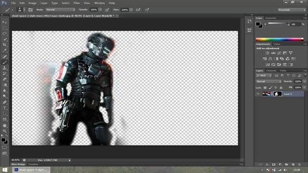
Task: Add an Exposure adjustment
Action: tap(285, 53)
